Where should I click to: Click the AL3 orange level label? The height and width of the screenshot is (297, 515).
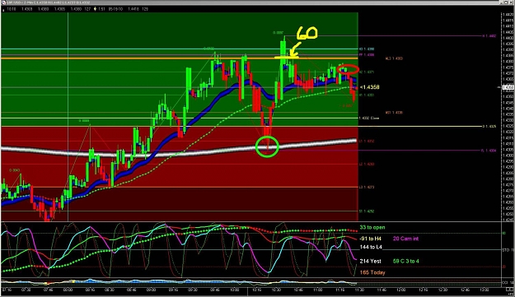pyautogui.click(x=394, y=58)
